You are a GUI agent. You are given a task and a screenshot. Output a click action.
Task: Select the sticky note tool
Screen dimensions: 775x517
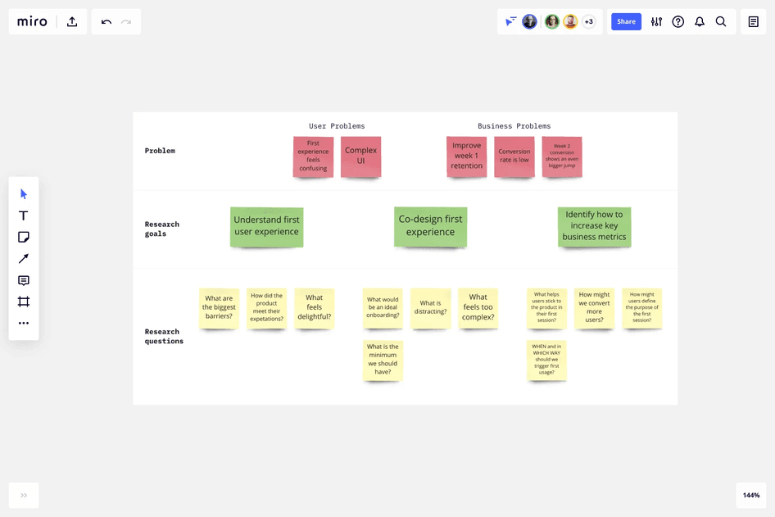23,237
